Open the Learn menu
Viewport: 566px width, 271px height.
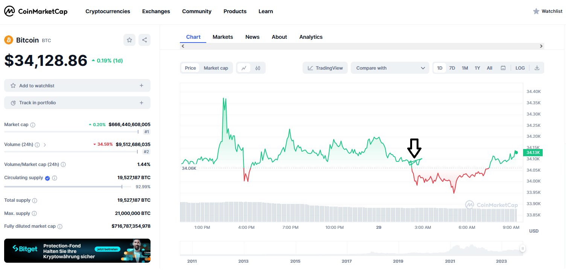(266, 11)
